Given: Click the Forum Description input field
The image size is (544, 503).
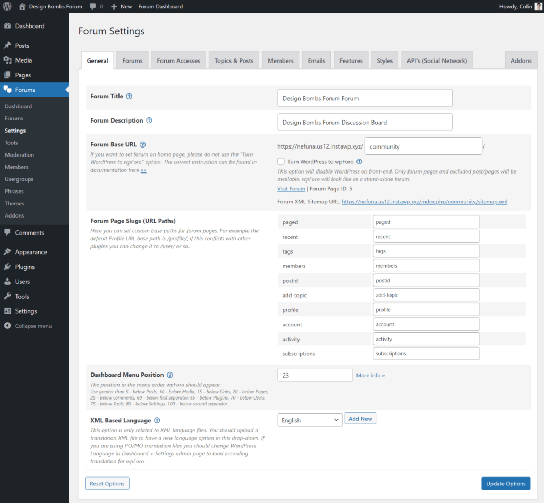Looking at the screenshot, I should coord(364,122).
